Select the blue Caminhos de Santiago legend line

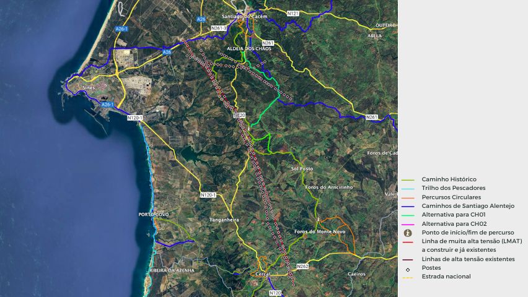[408, 207]
